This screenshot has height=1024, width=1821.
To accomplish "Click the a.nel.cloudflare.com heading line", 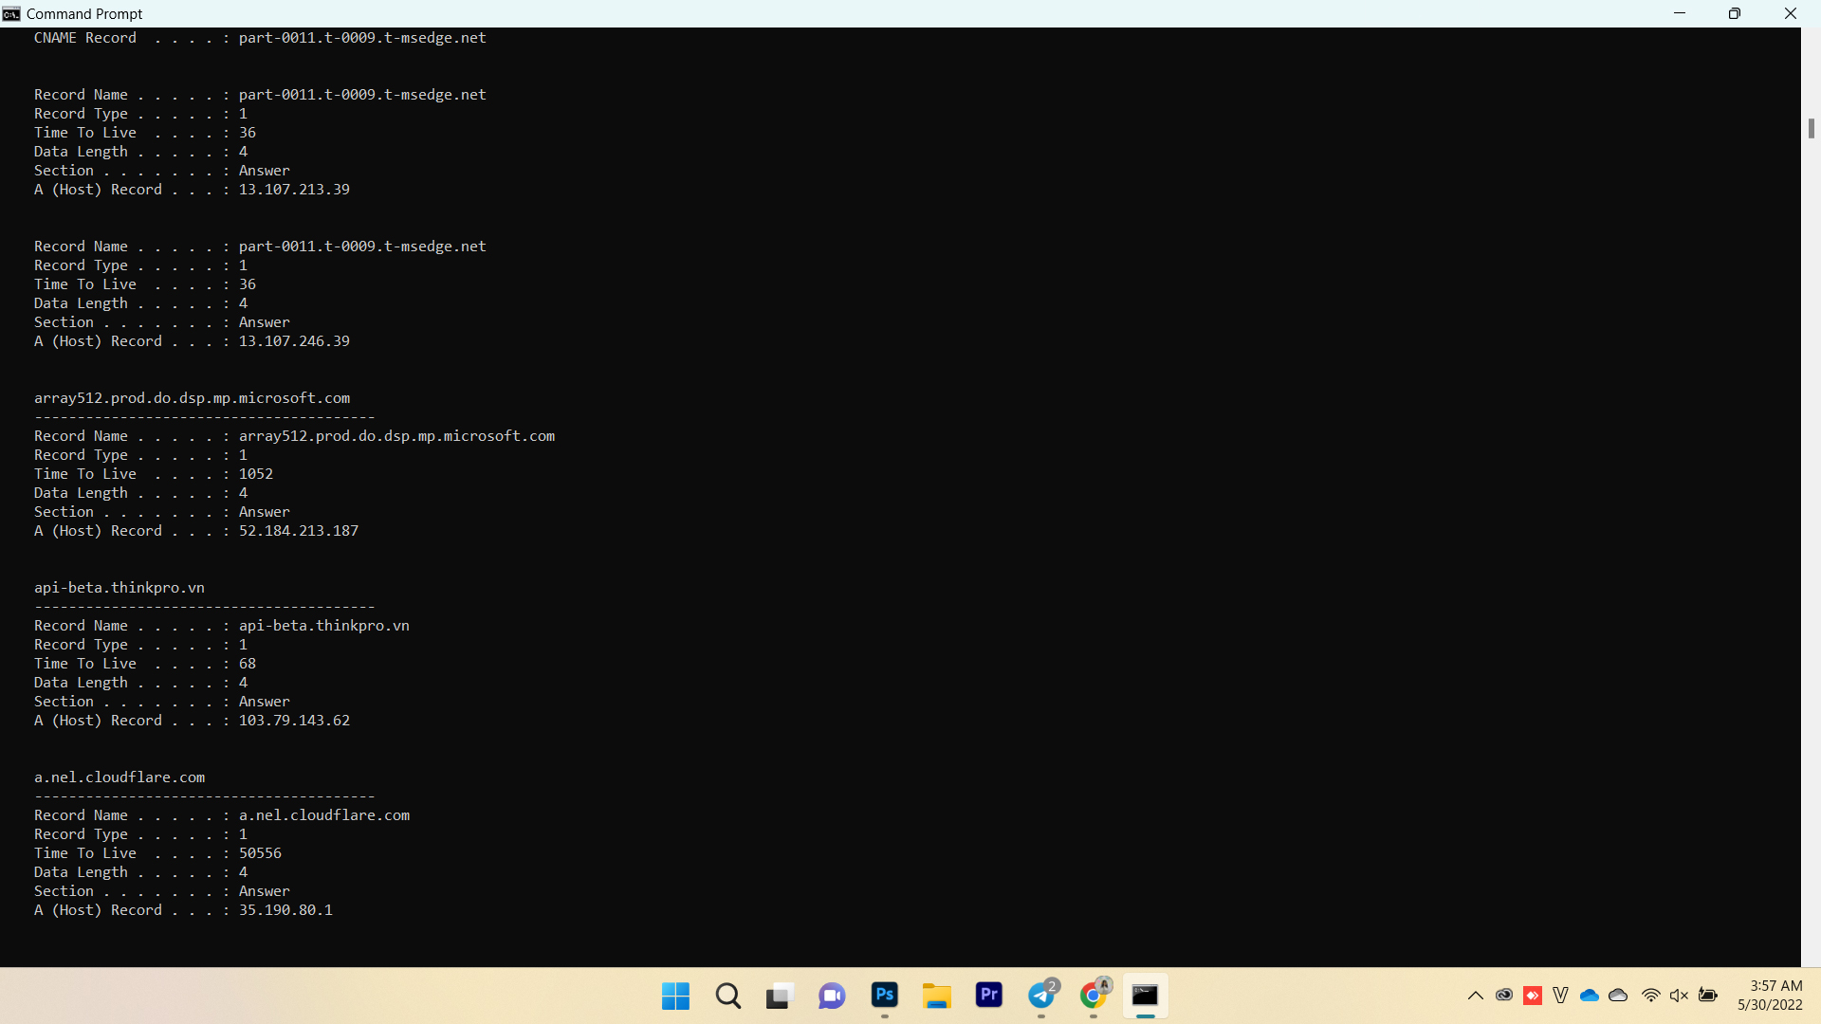I will pos(120,777).
